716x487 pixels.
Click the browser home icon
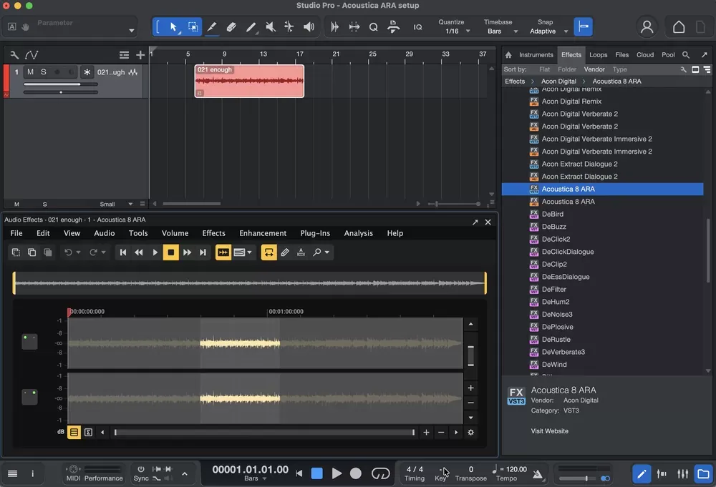(508, 55)
